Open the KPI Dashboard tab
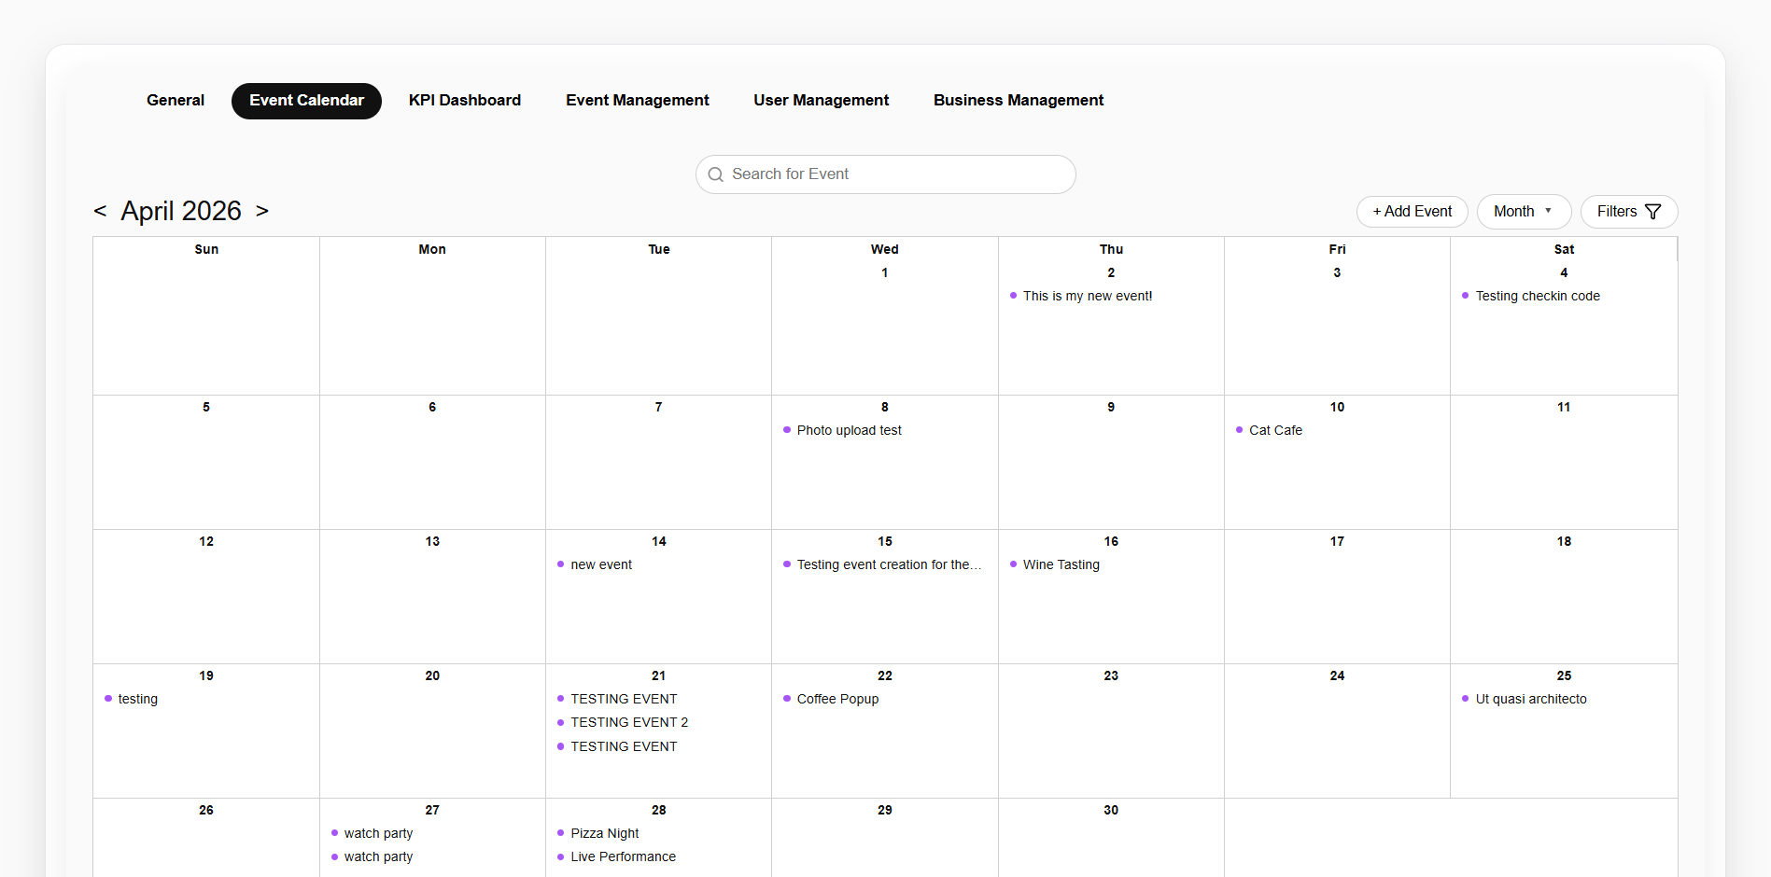 (465, 101)
